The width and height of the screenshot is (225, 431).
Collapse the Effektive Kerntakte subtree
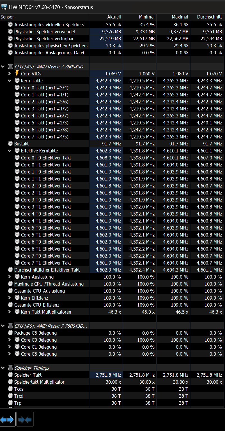(x=10, y=151)
